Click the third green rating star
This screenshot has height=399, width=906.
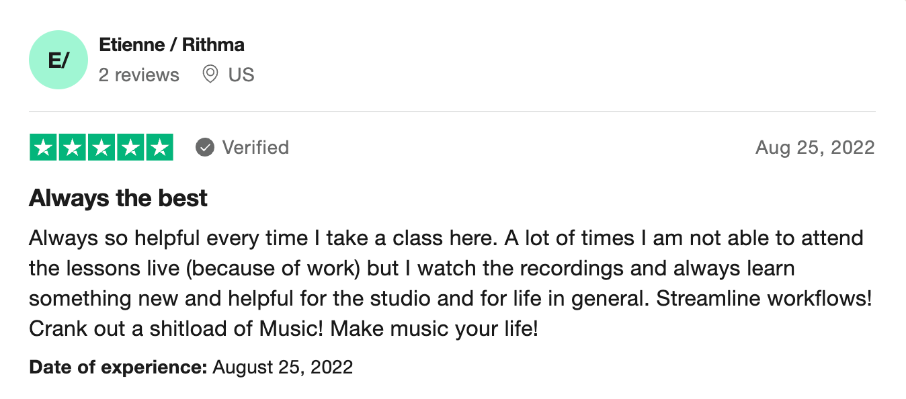click(x=101, y=148)
